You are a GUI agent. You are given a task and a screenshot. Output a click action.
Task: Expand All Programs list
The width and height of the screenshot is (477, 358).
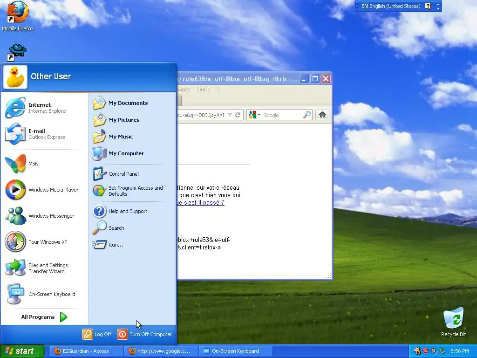click(x=44, y=317)
